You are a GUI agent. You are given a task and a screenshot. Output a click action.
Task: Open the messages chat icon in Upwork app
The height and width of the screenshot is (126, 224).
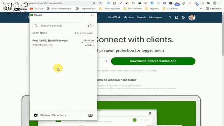click(90, 115)
